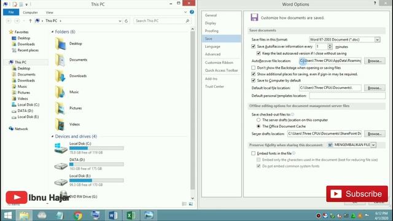The width and height of the screenshot is (393, 221).
Task: Expand the Explorer ribbon chevron
Action: (x=185, y=12)
